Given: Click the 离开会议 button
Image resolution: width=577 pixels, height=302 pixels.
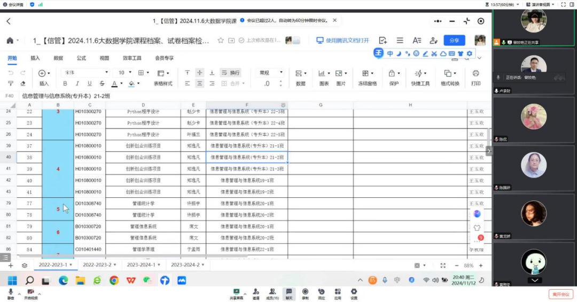Looking at the screenshot, I should pos(562,295).
